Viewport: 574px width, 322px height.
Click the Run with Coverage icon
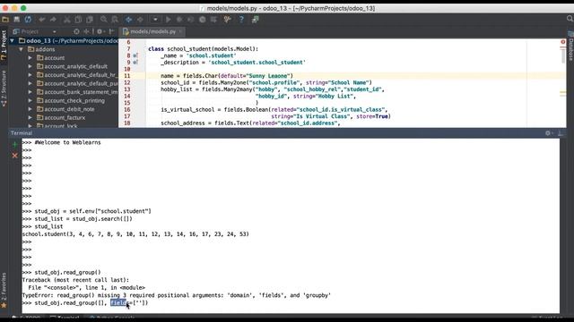(191, 20)
